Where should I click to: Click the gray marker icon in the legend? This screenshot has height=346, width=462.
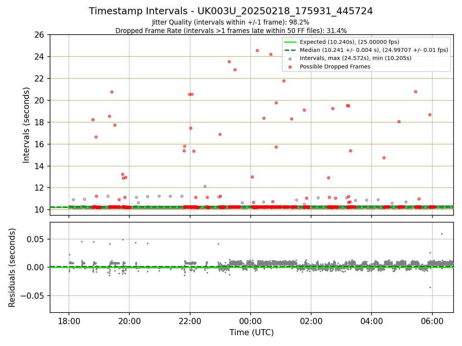tap(290, 58)
